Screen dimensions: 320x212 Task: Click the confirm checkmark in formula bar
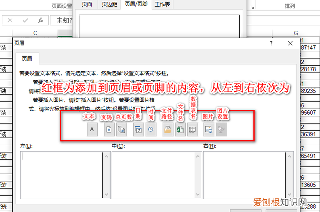tap(25, 20)
